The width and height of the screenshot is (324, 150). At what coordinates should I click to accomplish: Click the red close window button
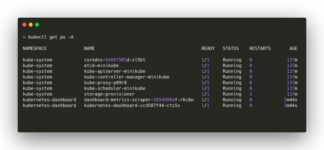tap(24, 25)
